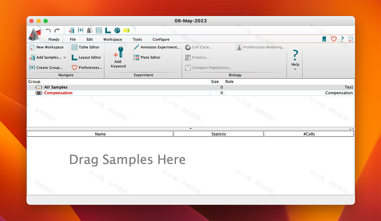The image size is (381, 221).
Task: Click the undo arrow in the toolbar
Action: tap(48, 30)
